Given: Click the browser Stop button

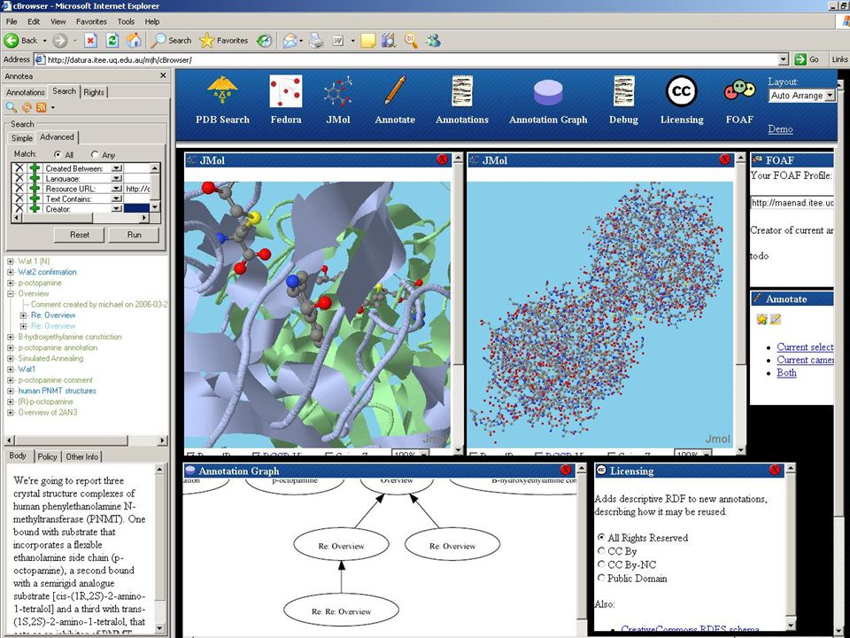Looking at the screenshot, I should (90, 40).
